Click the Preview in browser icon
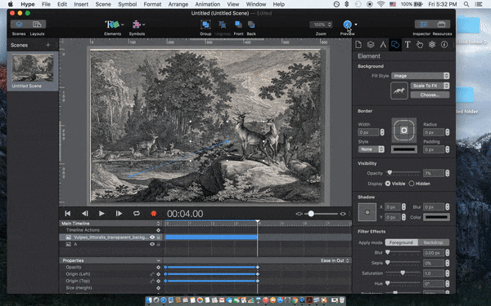 pyautogui.click(x=347, y=24)
